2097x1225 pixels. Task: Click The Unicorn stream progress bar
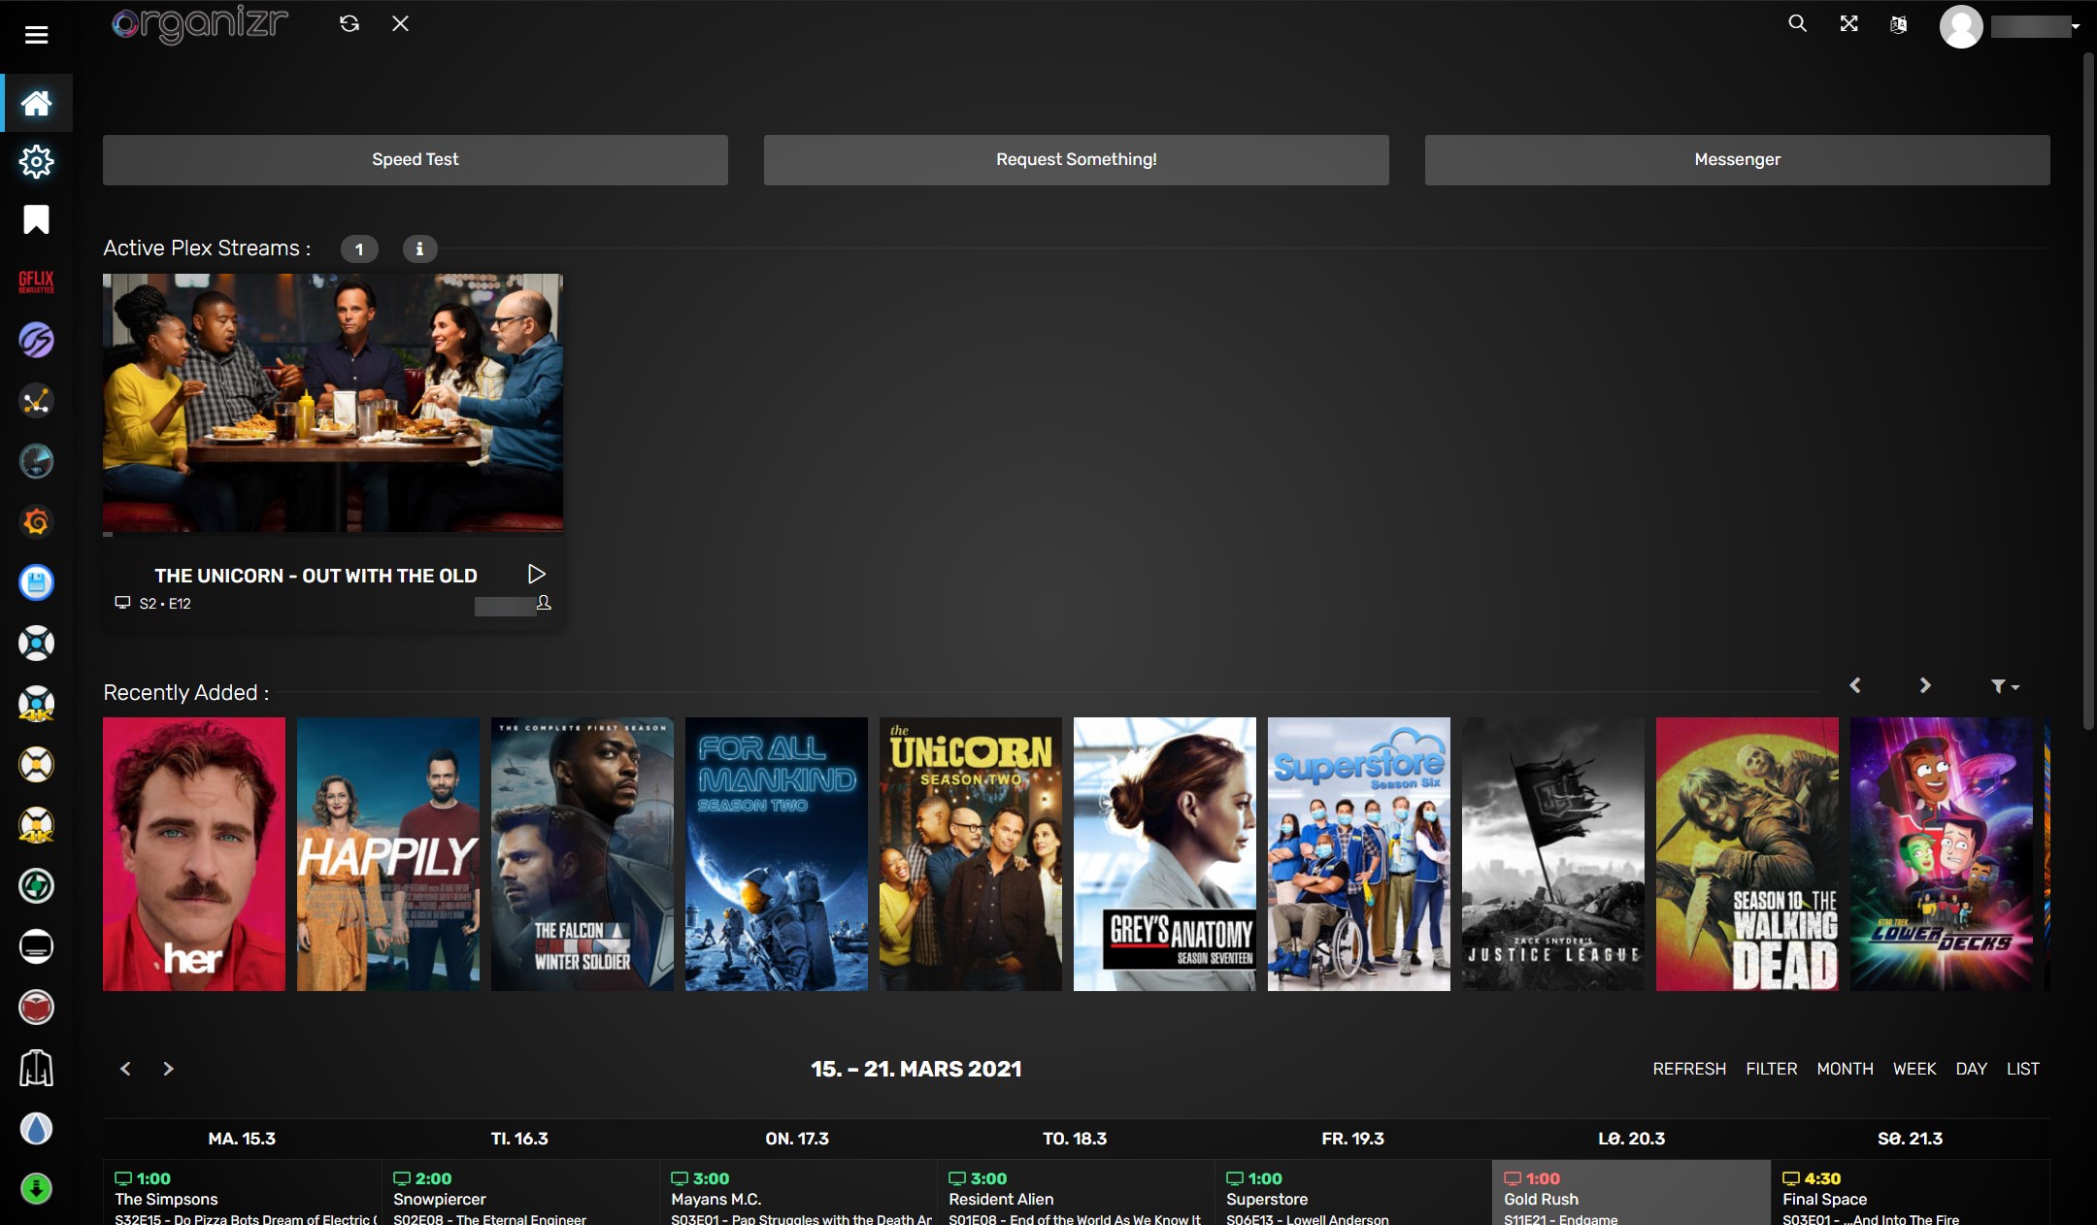(x=333, y=534)
